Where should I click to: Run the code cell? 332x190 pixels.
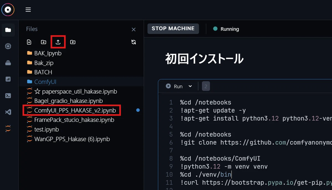click(x=174, y=86)
